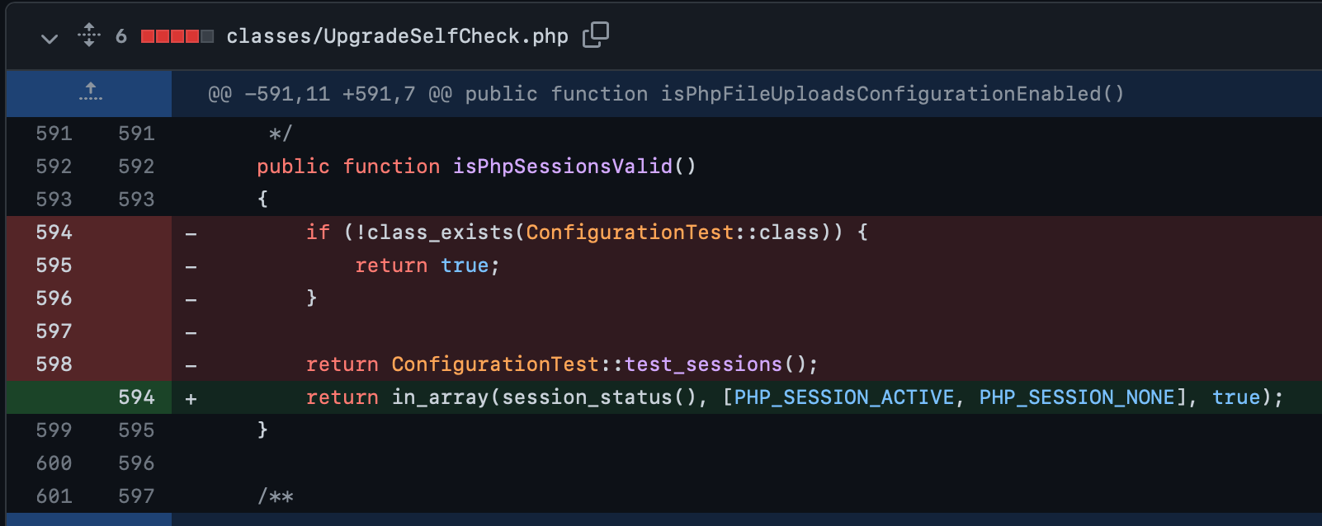This screenshot has height=526, width=1322.
Task: Collapse the UpgradeSelfCheck.php file diff
Action: 50,38
